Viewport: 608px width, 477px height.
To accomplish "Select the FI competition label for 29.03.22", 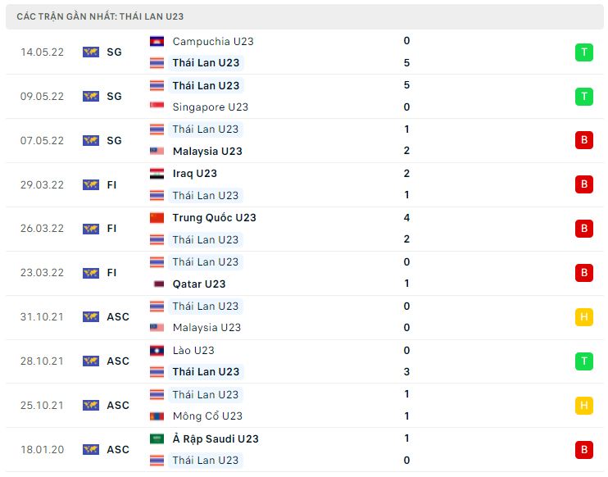I will tap(111, 184).
